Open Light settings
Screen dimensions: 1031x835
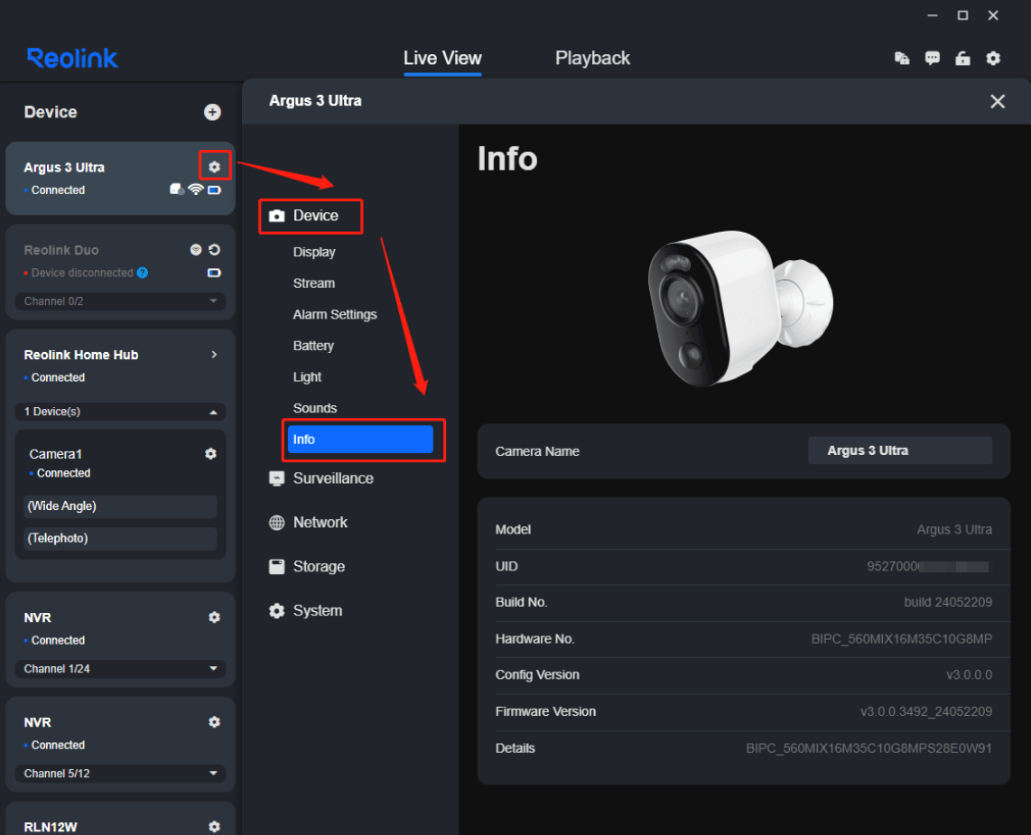click(x=307, y=377)
